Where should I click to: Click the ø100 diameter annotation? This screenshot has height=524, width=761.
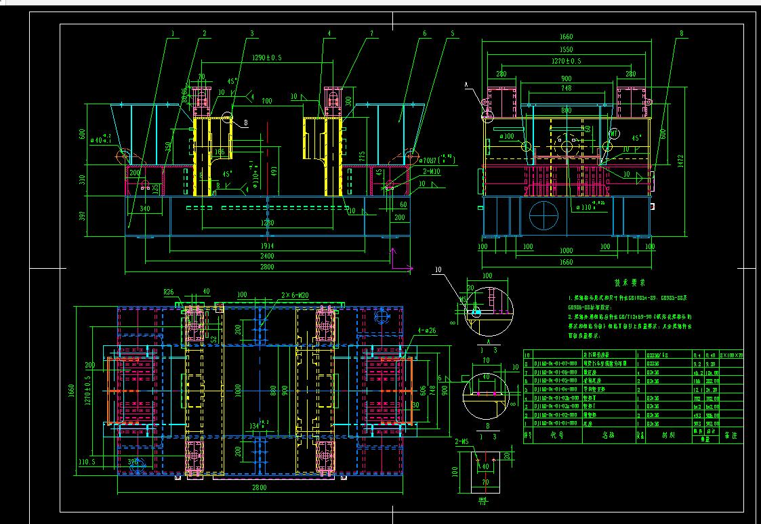click(507, 137)
